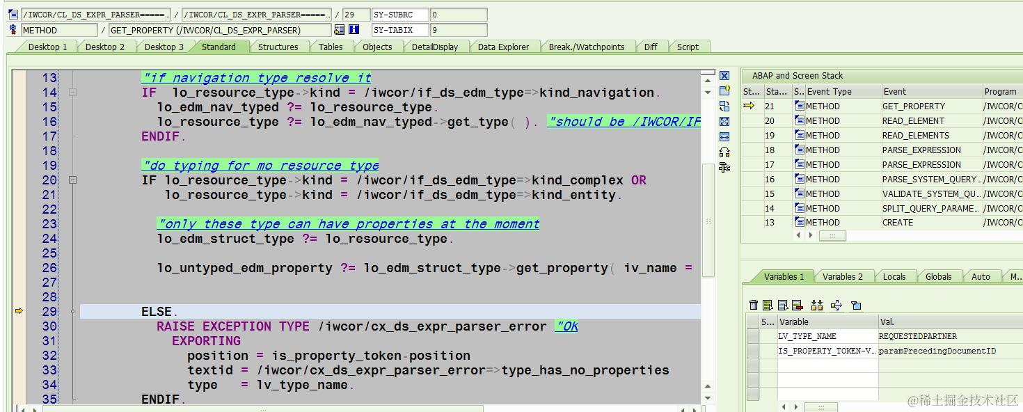
Task: Open the navigate-to-source icon after GET_PROPERTY field
Action: pyautogui.click(x=340, y=30)
